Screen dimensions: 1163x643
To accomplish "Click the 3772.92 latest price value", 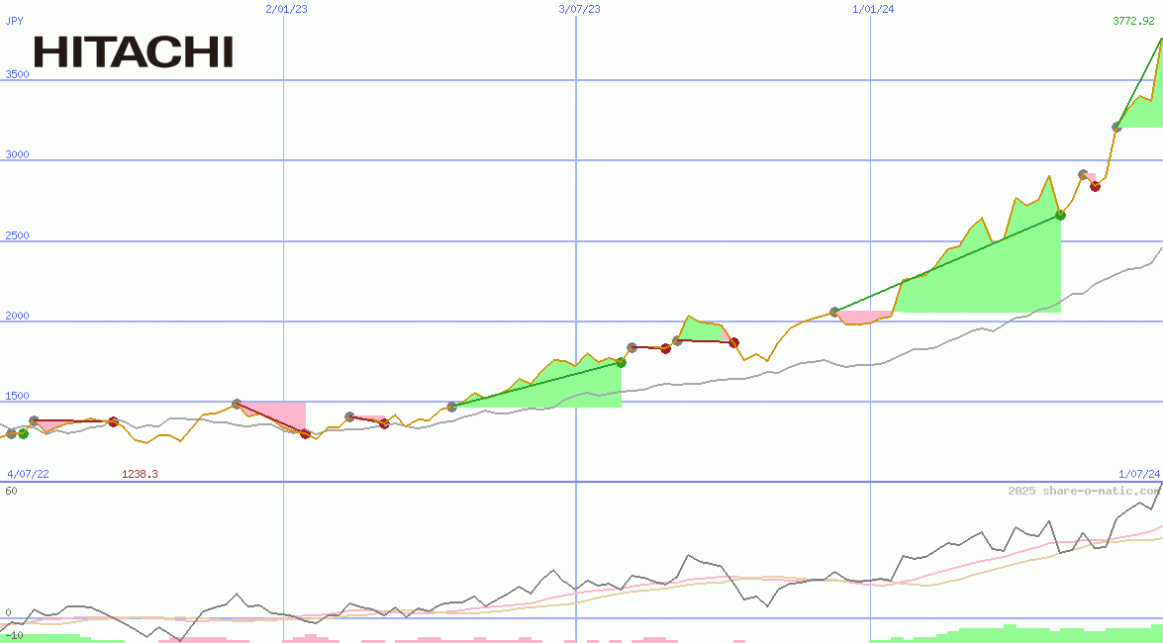I will (x=1133, y=21).
